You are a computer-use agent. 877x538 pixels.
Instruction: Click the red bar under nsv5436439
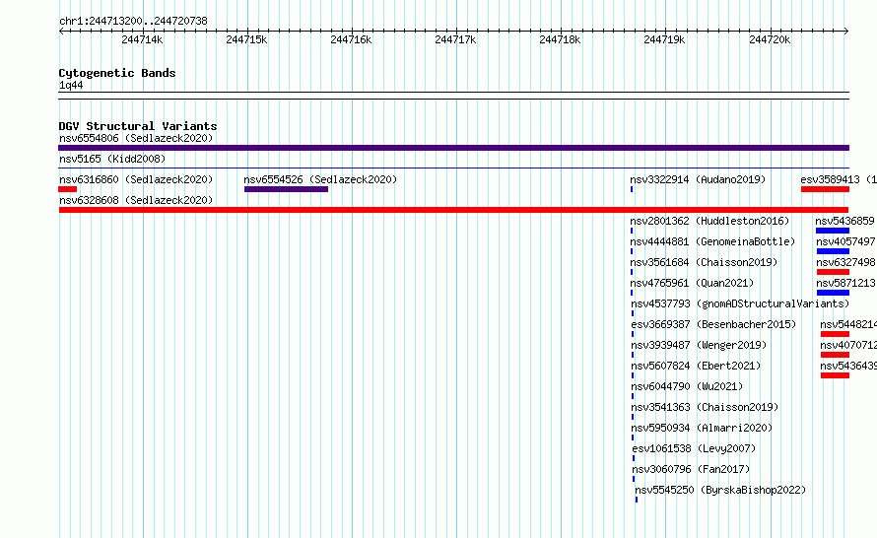[x=835, y=375]
